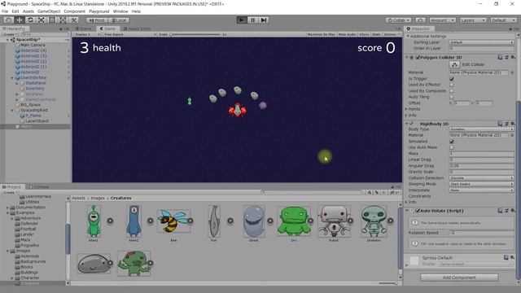
Task: Expand the Points foldout in collider
Action: tap(406, 109)
